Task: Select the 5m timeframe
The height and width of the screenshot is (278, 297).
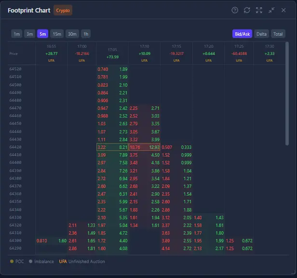Action: [x=42, y=34]
